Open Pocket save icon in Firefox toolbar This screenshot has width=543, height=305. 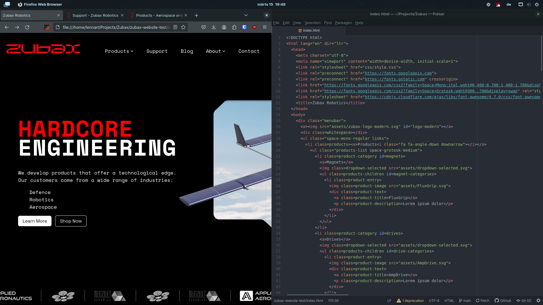point(204,27)
